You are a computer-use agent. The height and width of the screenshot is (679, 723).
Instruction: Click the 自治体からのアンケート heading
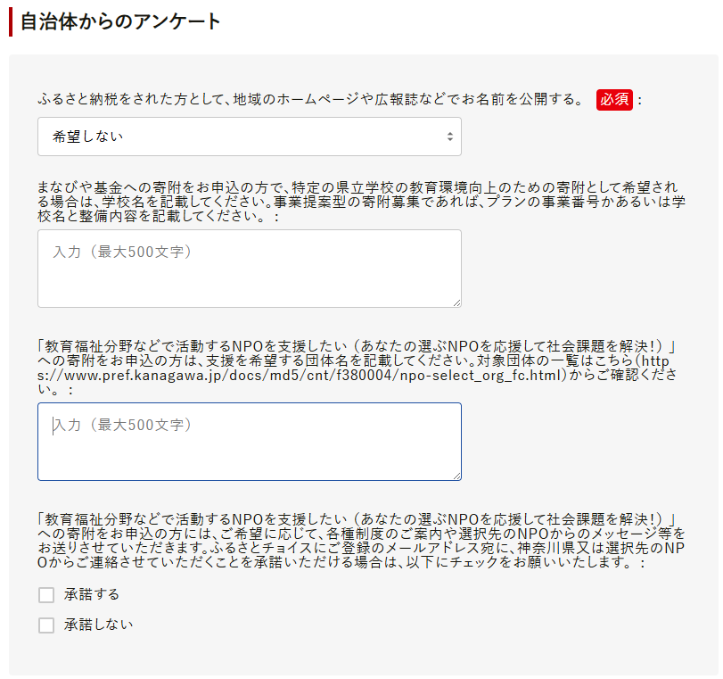click(120, 21)
